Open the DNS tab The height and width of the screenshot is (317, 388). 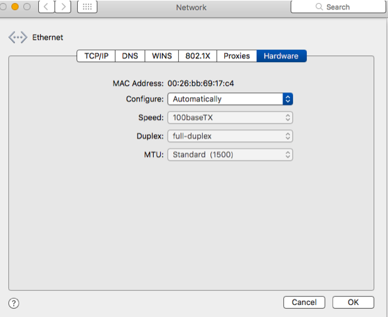click(x=130, y=56)
